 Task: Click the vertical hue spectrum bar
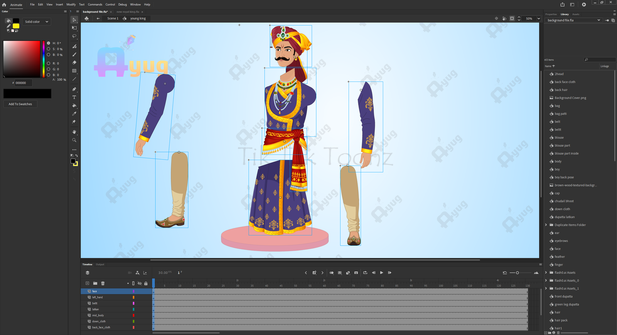pos(44,59)
